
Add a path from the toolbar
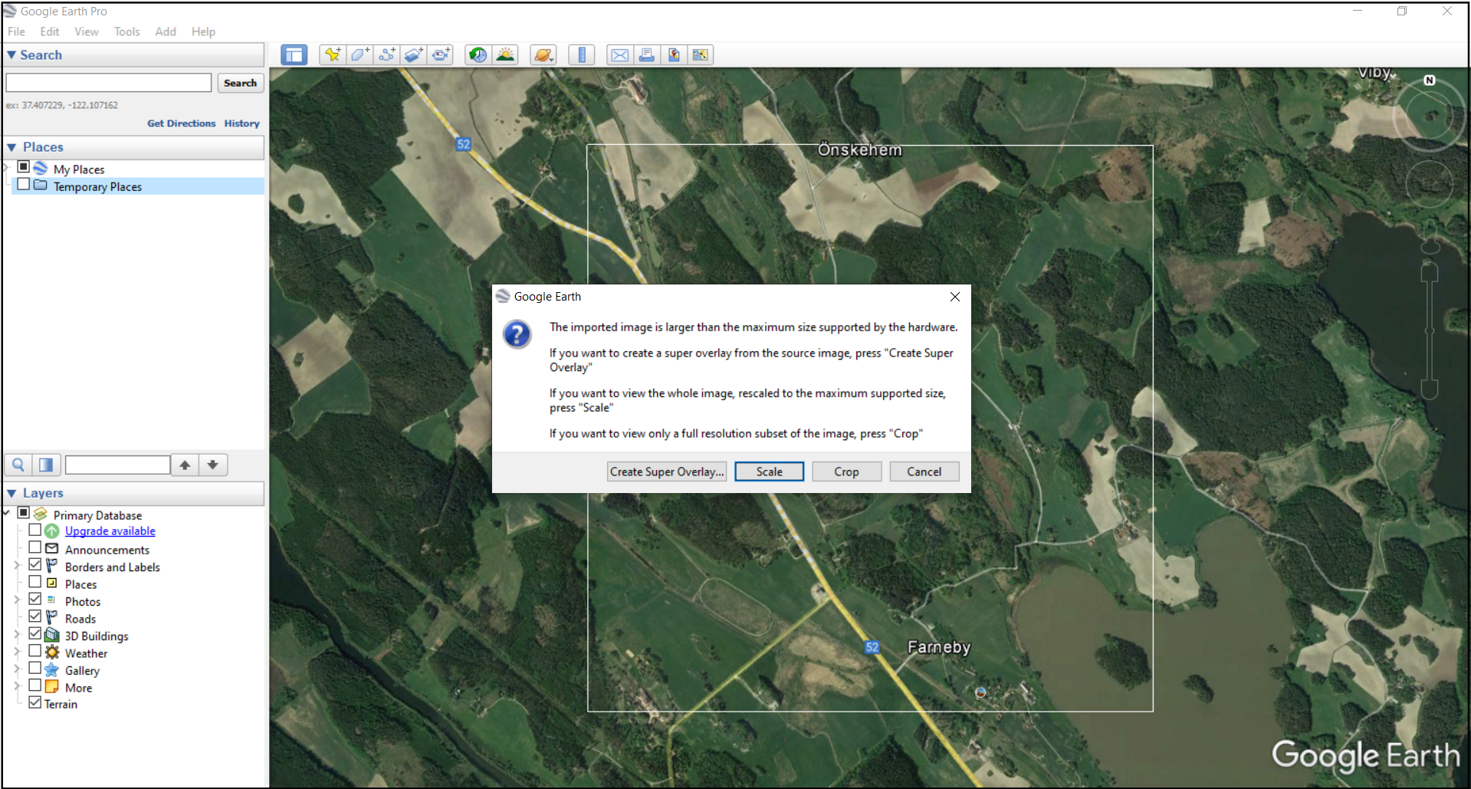click(x=386, y=55)
